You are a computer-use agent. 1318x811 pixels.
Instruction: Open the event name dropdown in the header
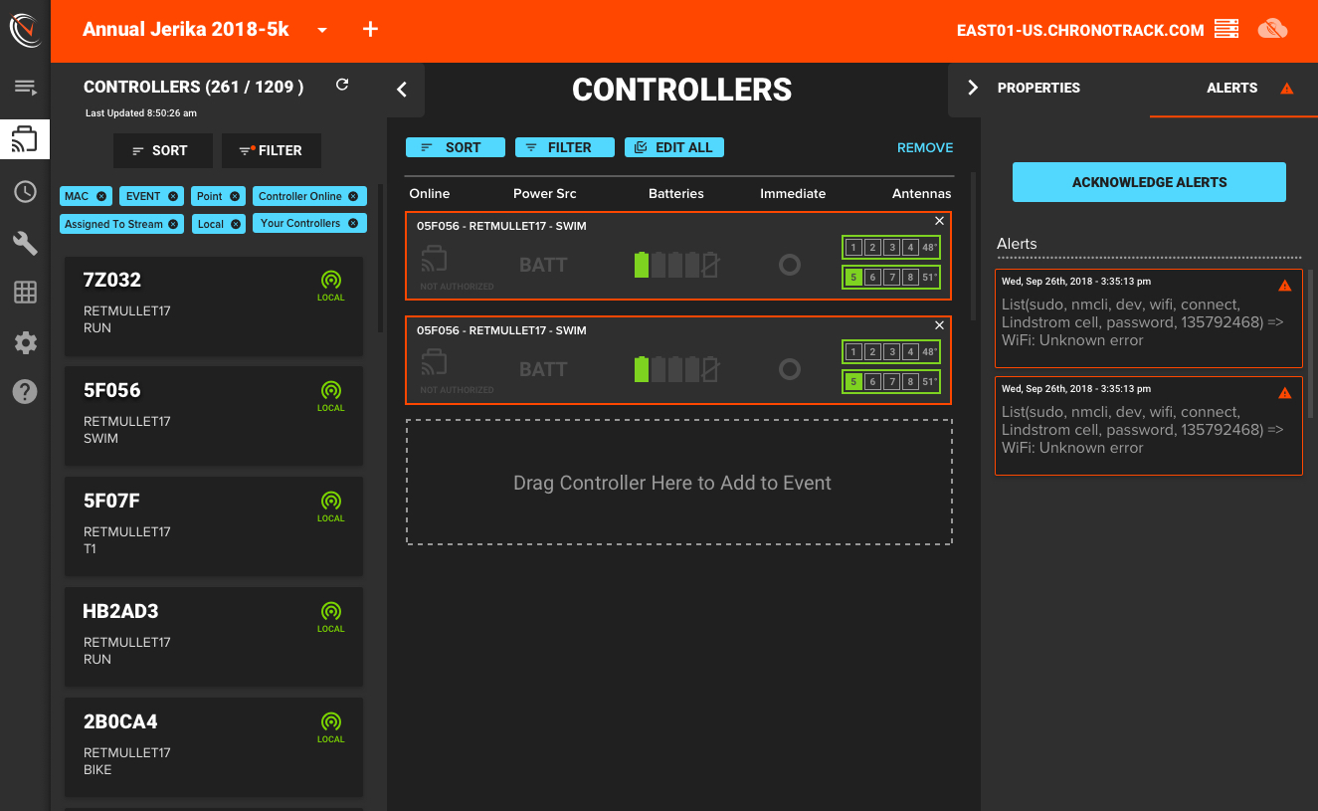[321, 30]
